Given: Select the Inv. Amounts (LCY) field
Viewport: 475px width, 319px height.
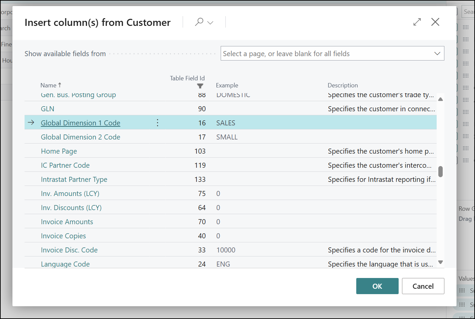Looking at the screenshot, I should click(x=70, y=194).
